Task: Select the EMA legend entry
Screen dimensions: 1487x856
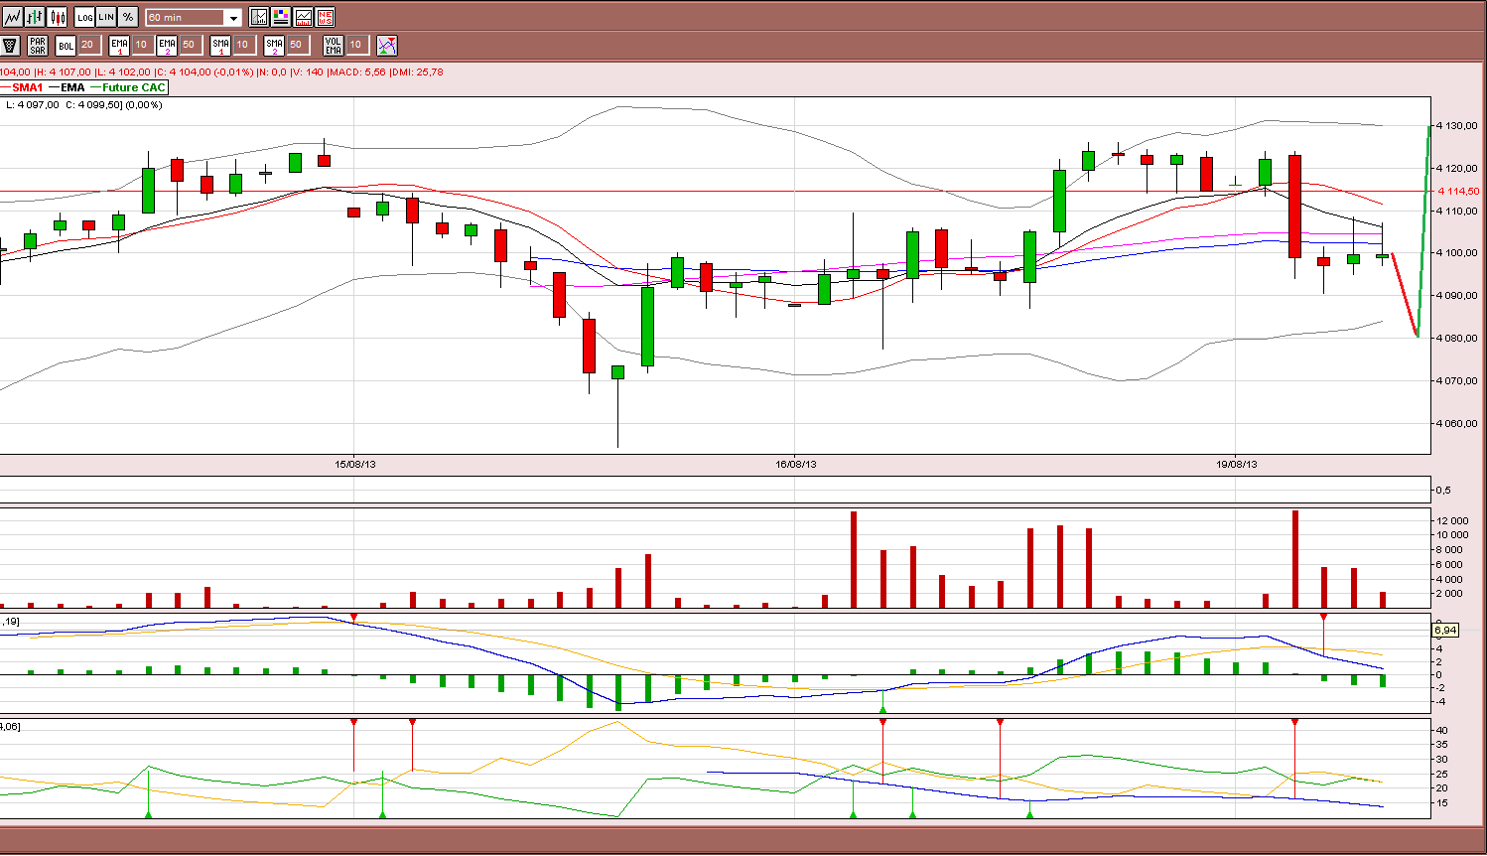Action: pyautogui.click(x=68, y=87)
